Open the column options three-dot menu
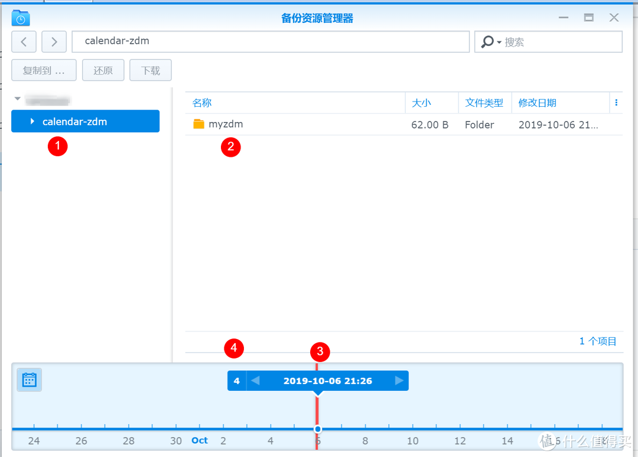The height and width of the screenshot is (457, 638). point(616,103)
